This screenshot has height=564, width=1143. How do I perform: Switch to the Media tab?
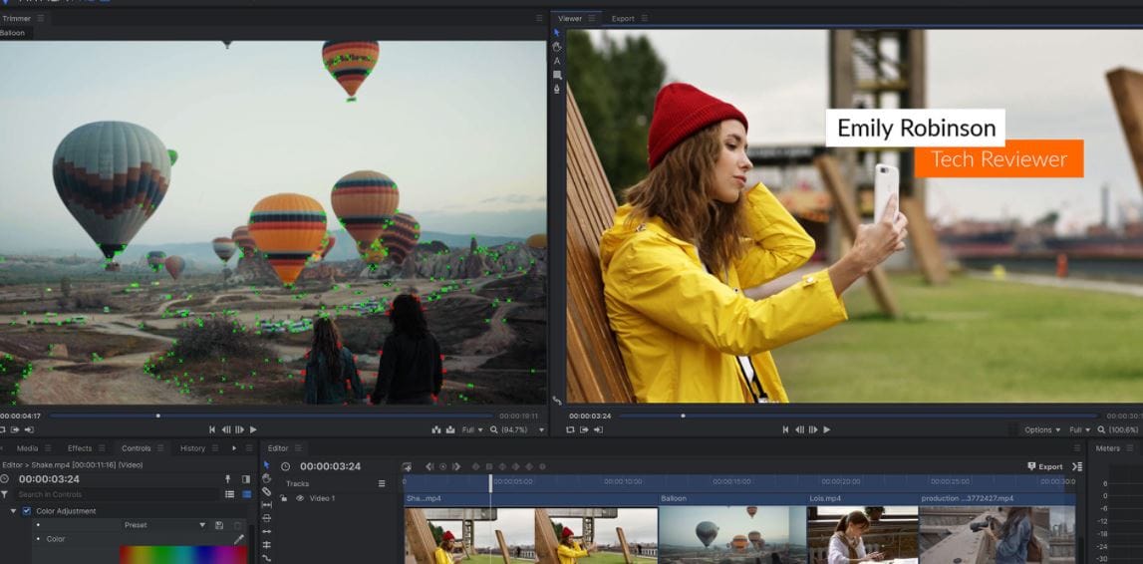click(27, 448)
